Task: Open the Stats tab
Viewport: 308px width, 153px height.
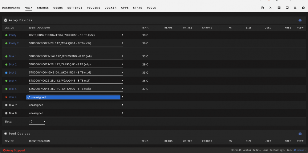Action: click(137, 8)
